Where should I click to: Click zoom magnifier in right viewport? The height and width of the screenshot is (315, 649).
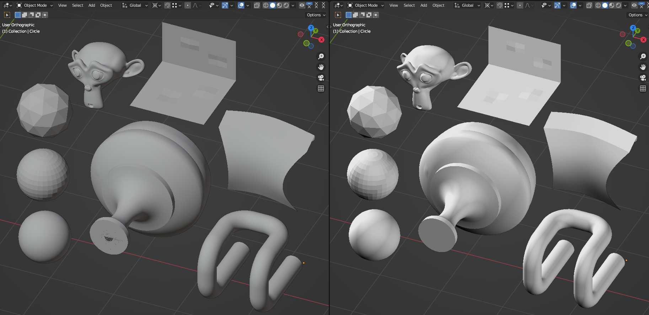click(643, 56)
